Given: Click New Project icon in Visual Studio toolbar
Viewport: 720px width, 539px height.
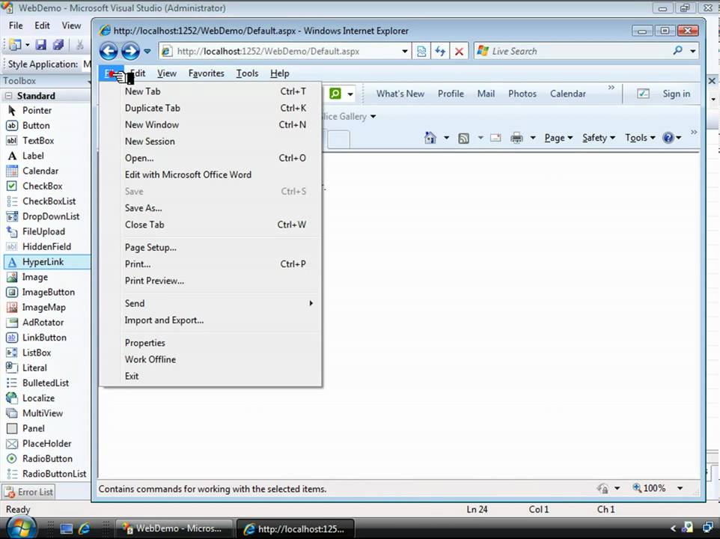Looking at the screenshot, I should click(x=15, y=44).
